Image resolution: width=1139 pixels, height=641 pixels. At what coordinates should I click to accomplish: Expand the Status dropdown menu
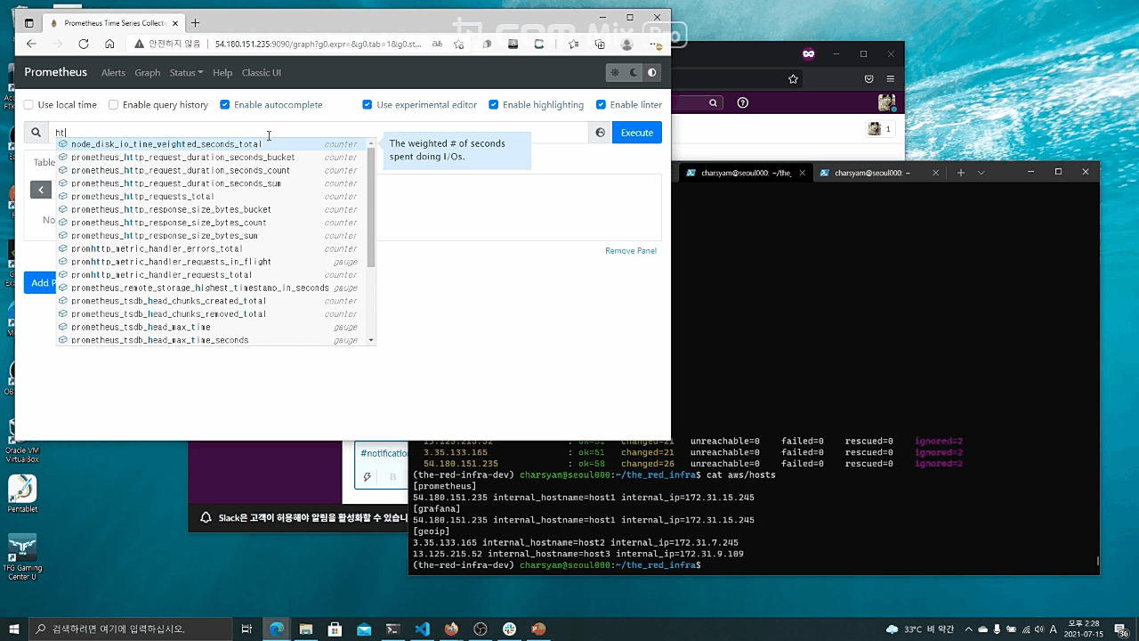click(x=186, y=73)
